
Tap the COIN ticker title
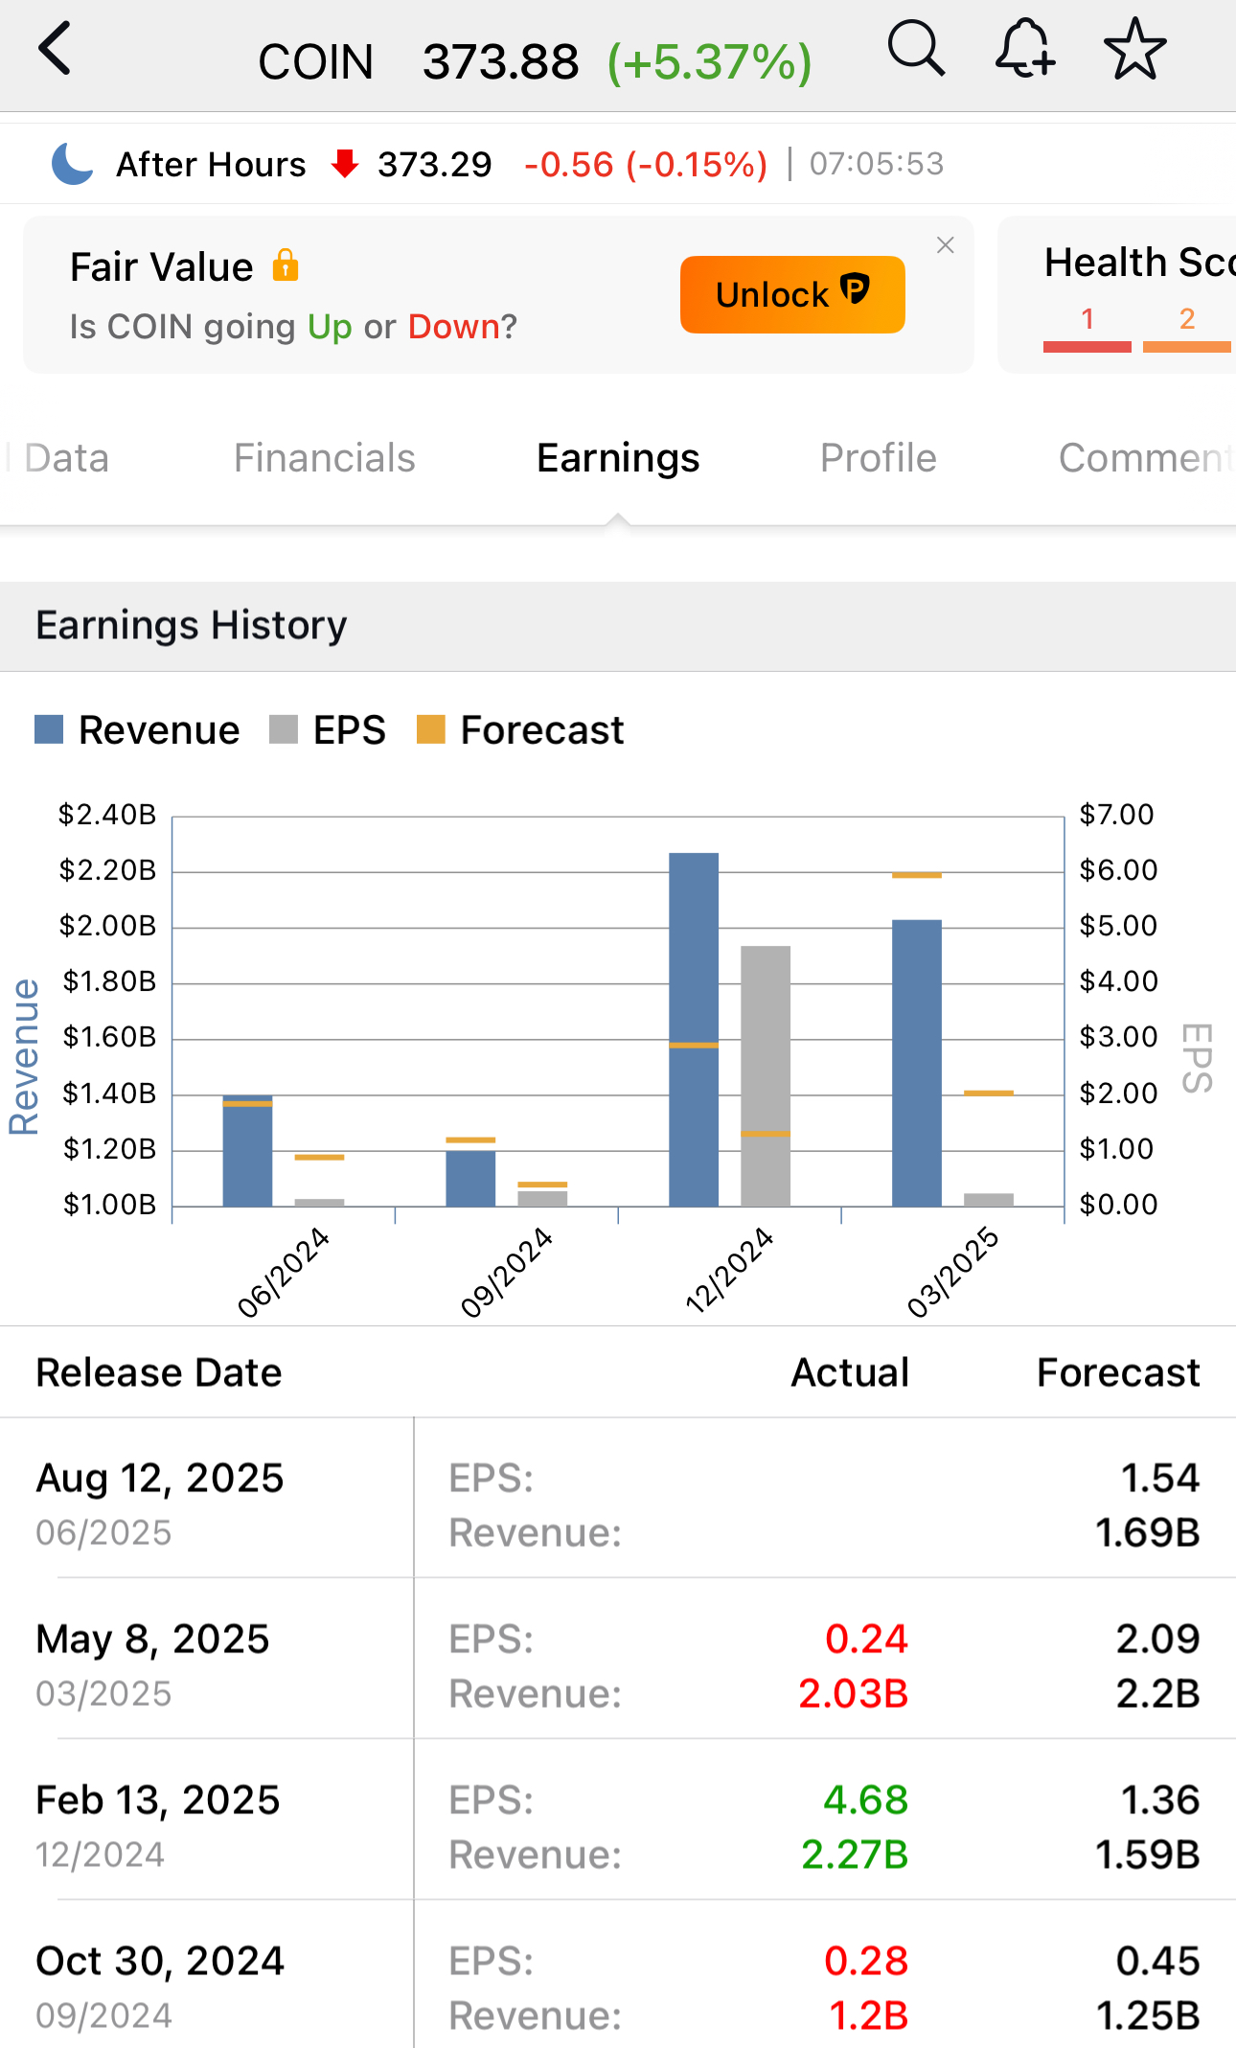[x=316, y=62]
